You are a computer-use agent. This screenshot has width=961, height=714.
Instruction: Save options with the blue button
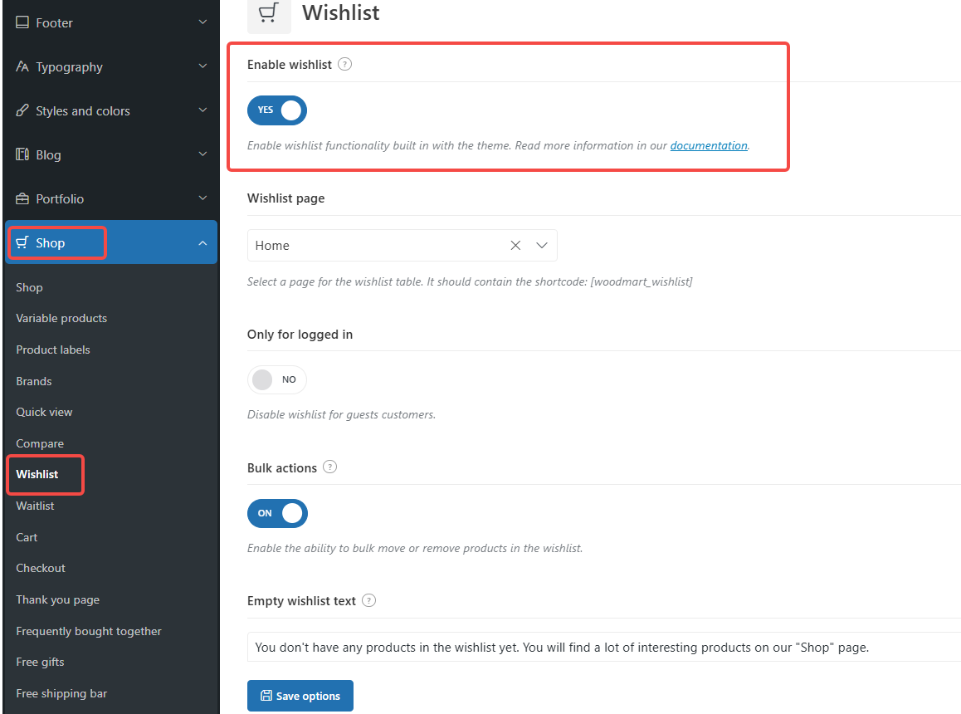(x=300, y=696)
